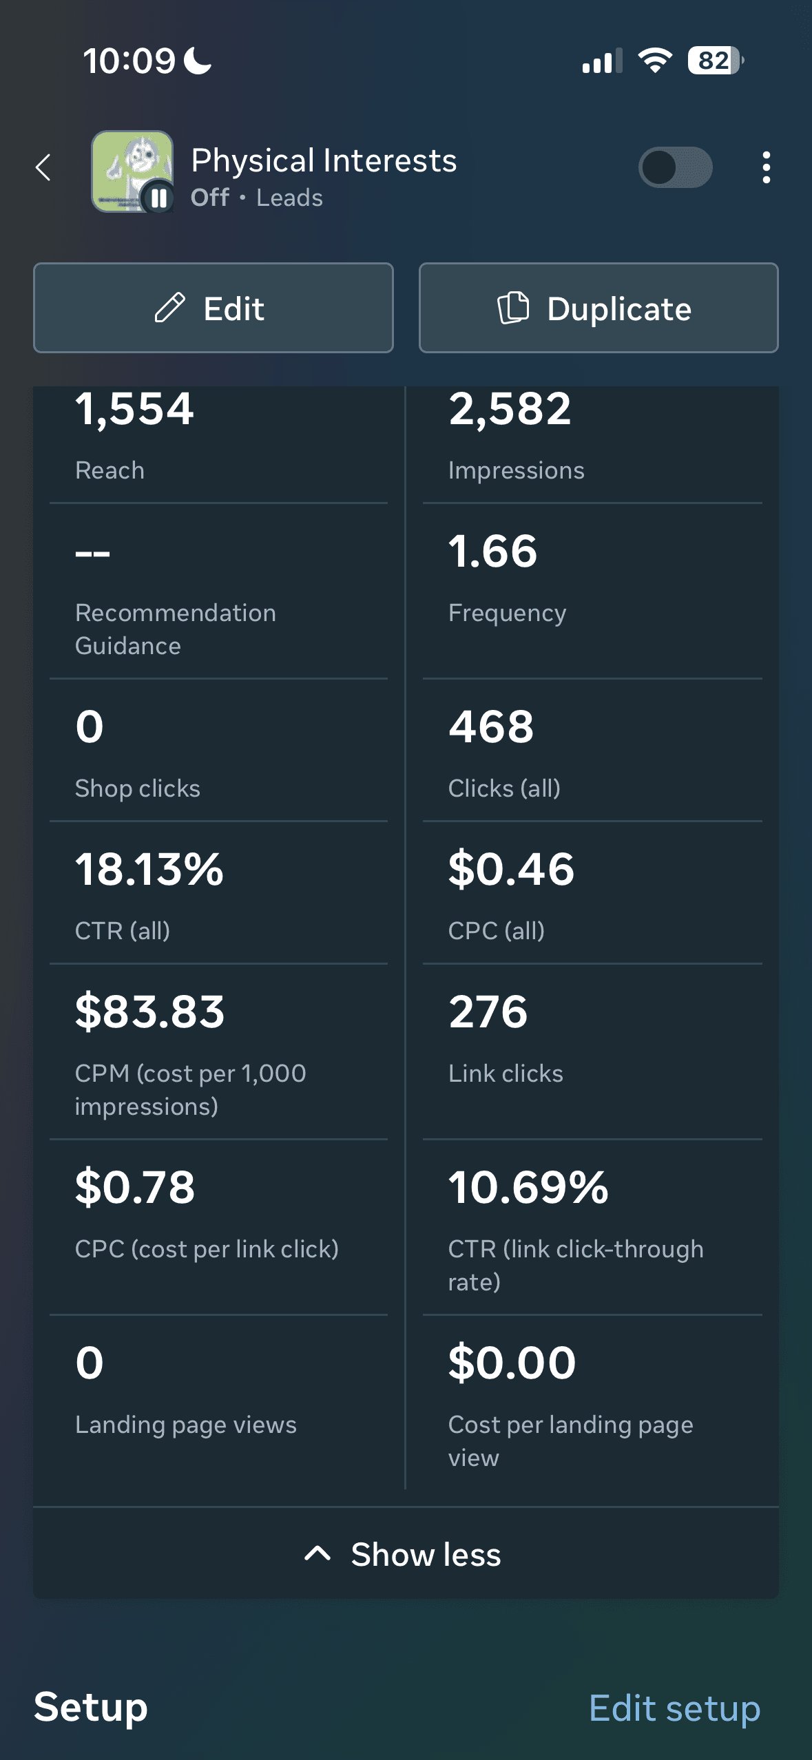The image size is (812, 1760).
Task: Open the Physical Interests ad thumbnail
Action: click(132, 171)
